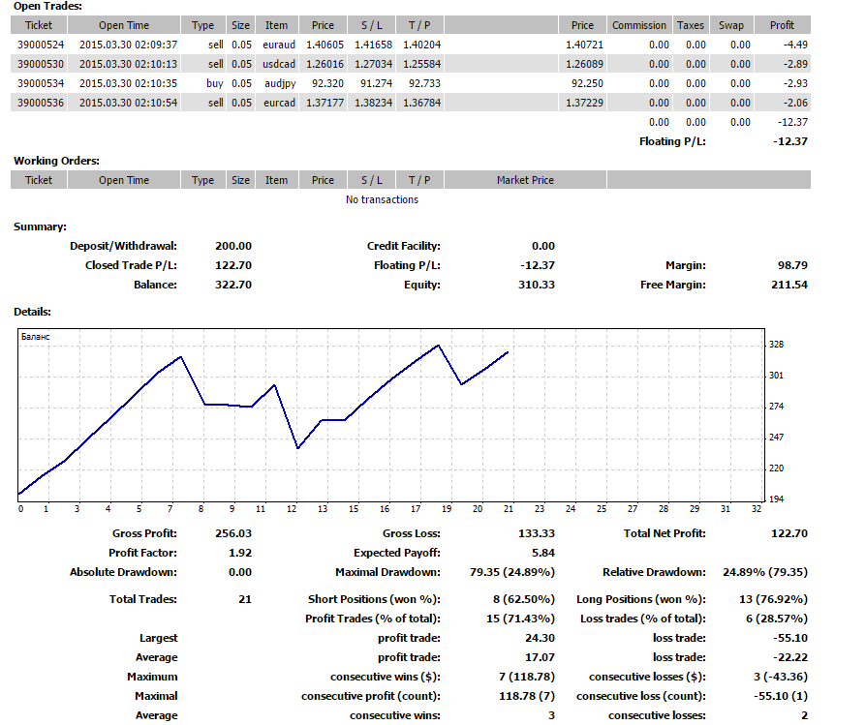The image size is (866, 725).
Task: Click the Closed Trade P/L label
Action: point(131,265)
